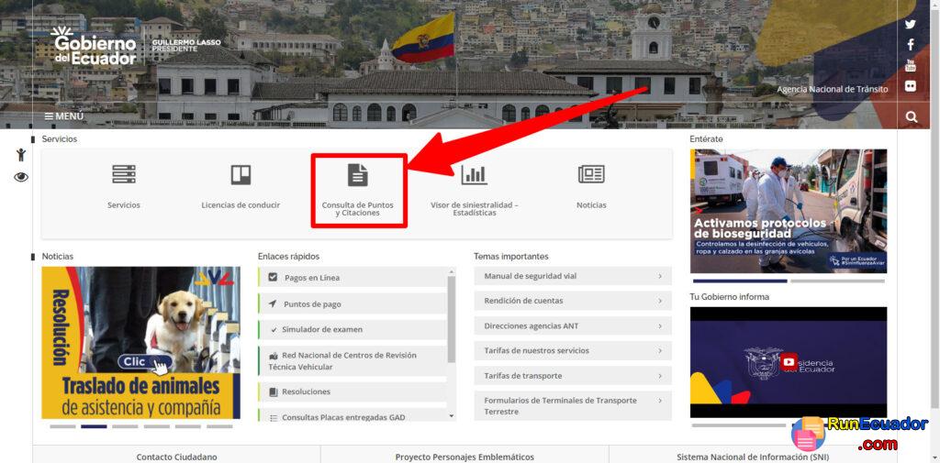Click the Consultas Placas list icon

[x=274, y=417]
